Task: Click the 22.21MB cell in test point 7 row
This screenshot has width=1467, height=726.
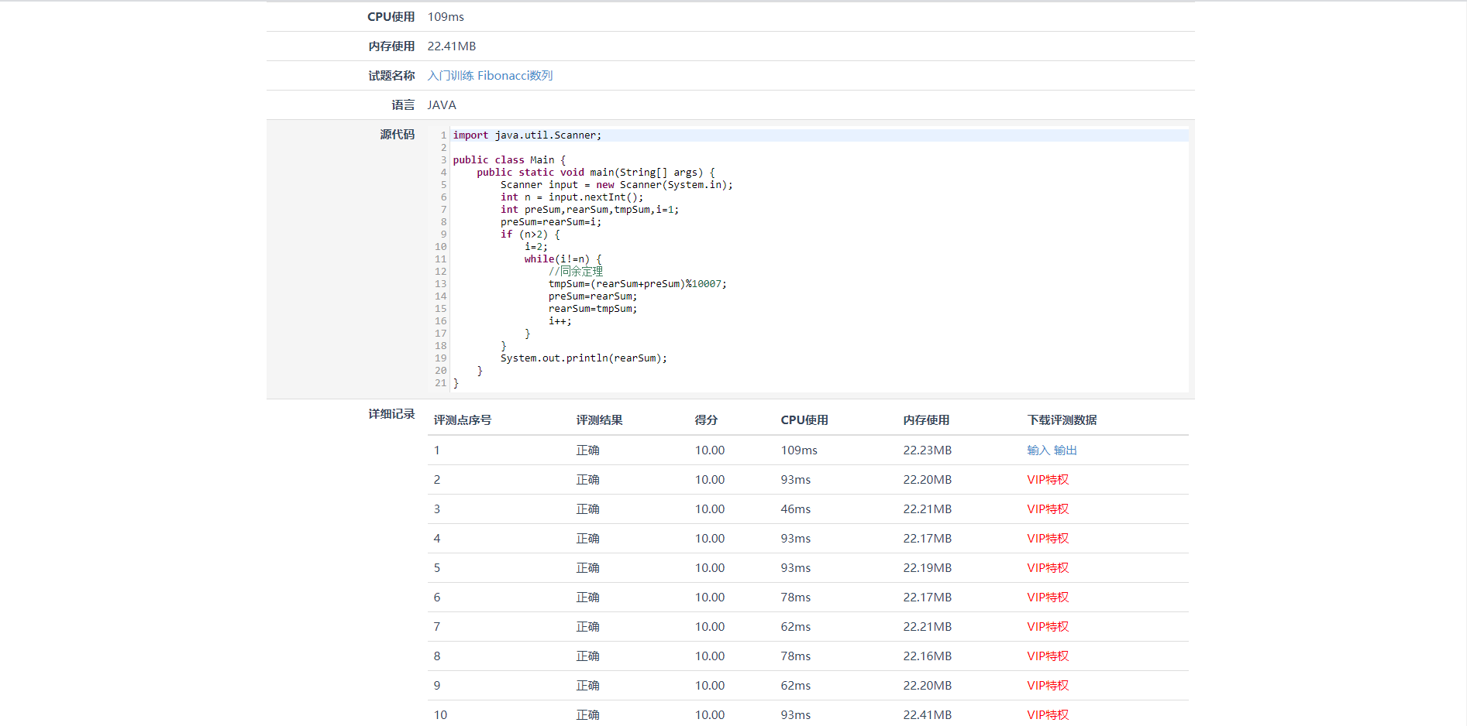Action: 927,627
